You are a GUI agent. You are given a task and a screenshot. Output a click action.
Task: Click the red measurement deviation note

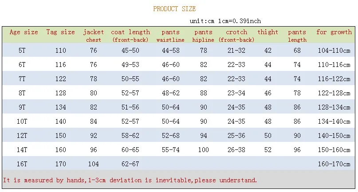(x=130, y=180)
